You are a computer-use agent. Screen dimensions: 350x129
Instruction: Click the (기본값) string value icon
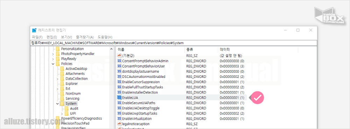pos(119,55)
